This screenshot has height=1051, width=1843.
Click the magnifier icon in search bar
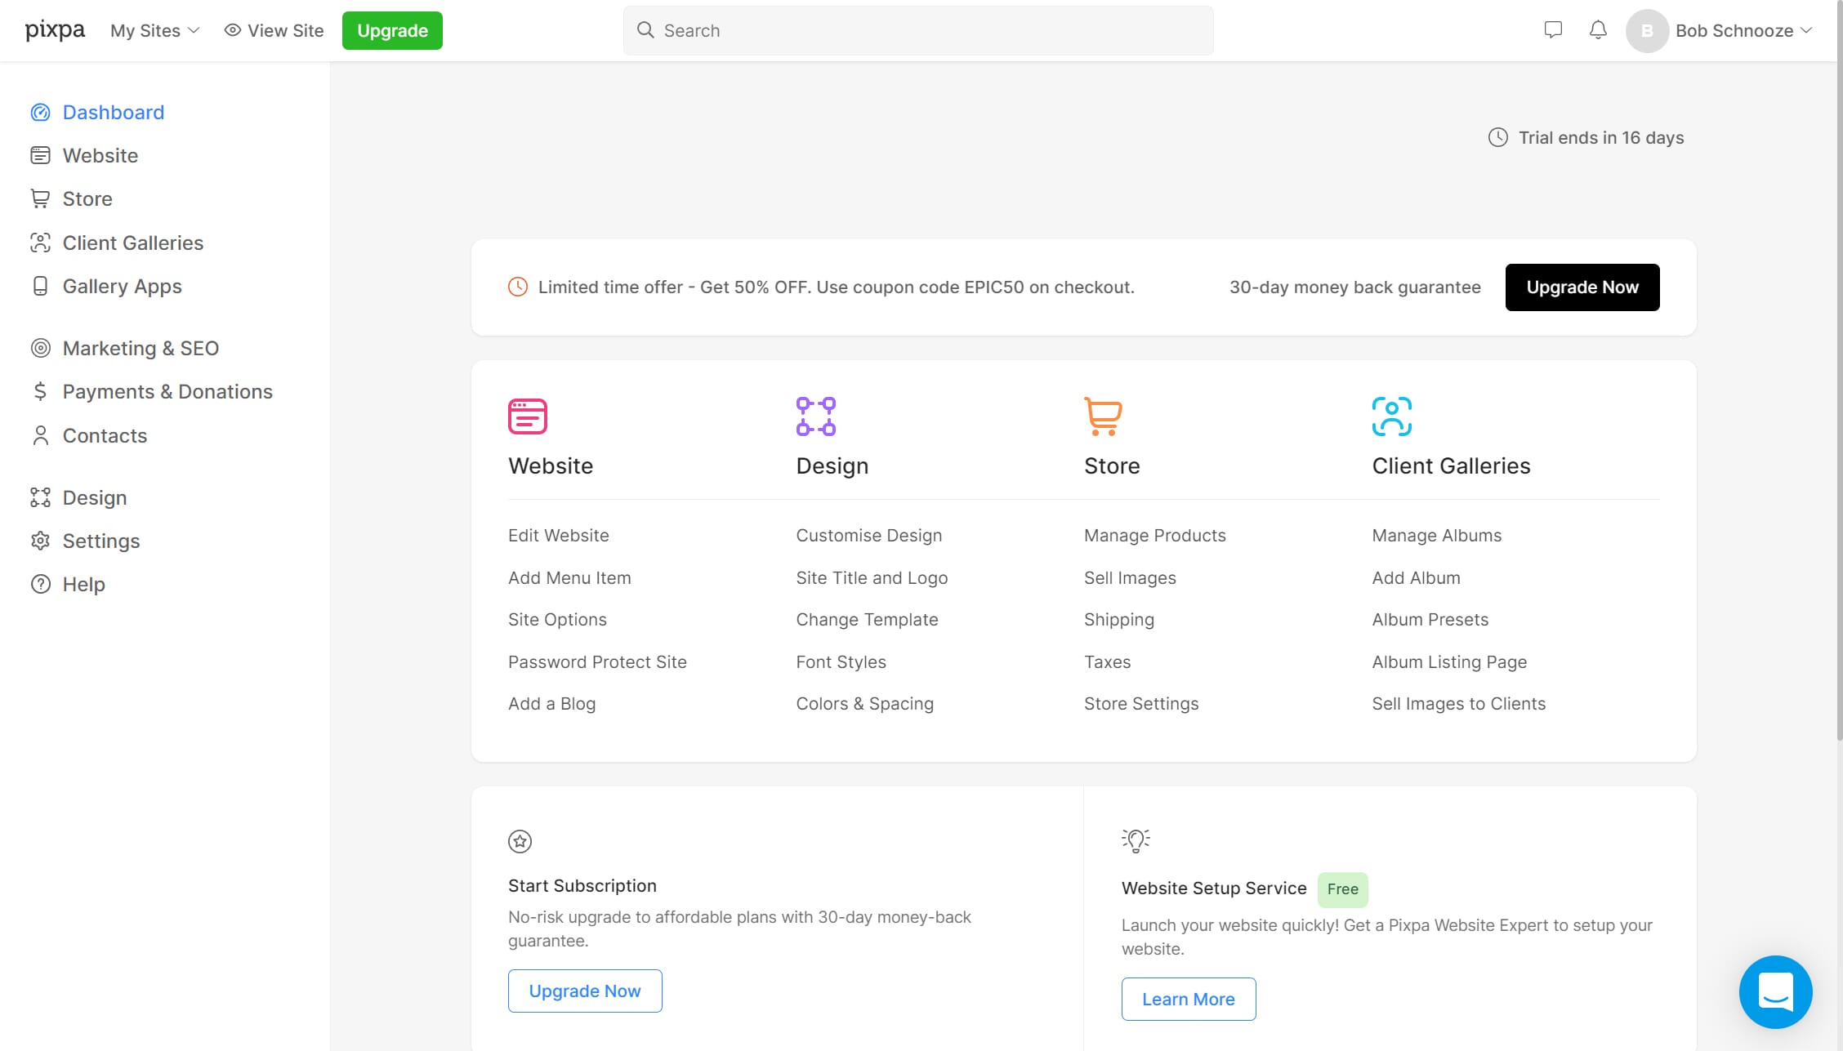[x=645, y=30]
